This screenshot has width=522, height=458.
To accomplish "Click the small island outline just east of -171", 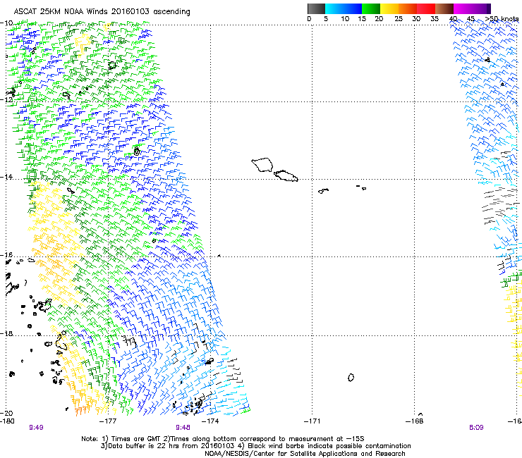I will 323,190.
